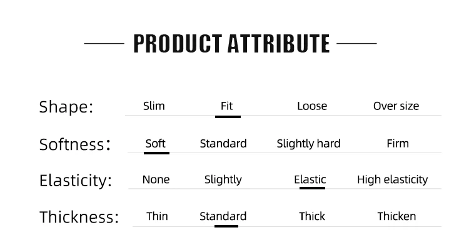469x245 pixels.
Task: Select the Elastic option
Action: click(310, 179)
